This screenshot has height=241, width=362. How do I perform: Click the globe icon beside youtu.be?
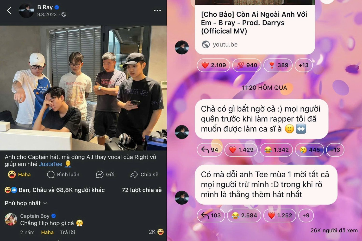pos(206,44)
